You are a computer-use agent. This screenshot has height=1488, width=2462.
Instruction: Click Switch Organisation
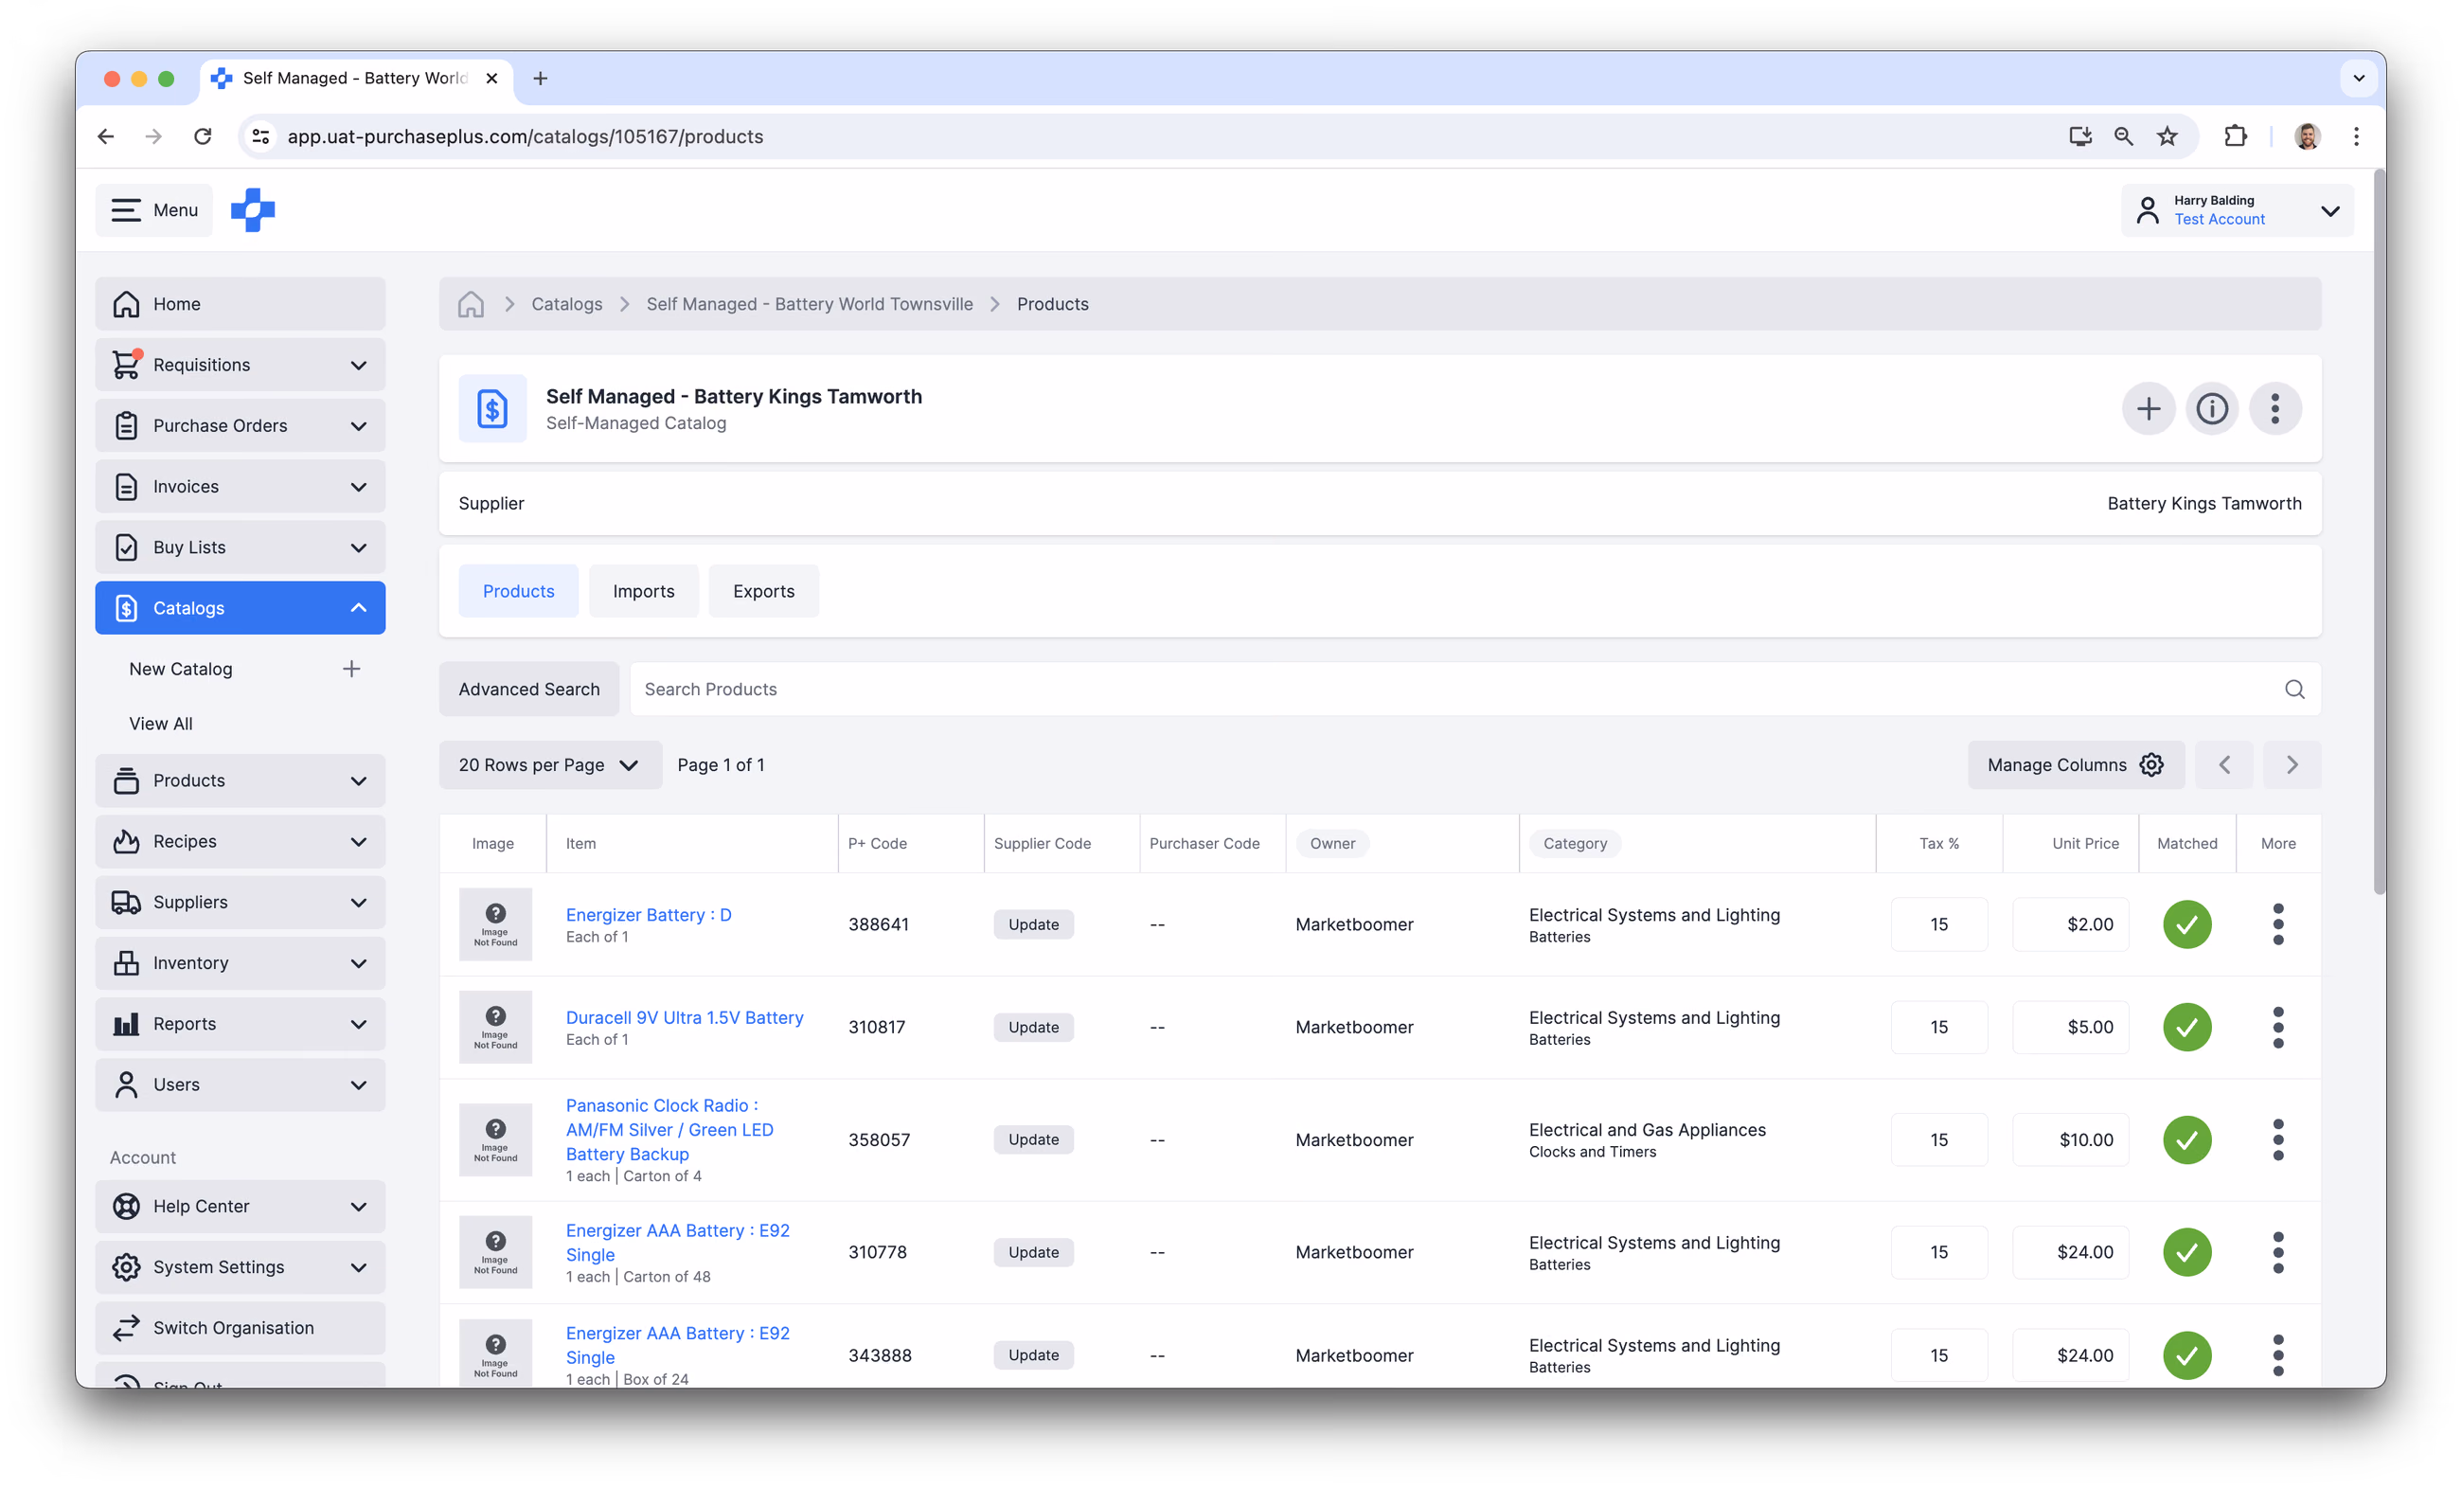(x=240, y=1328)
